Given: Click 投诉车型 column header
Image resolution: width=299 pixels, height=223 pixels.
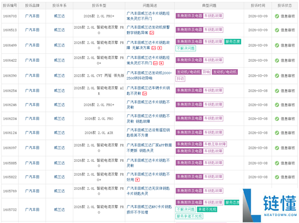Looking at the screenshot, I should tap(99, 5).
